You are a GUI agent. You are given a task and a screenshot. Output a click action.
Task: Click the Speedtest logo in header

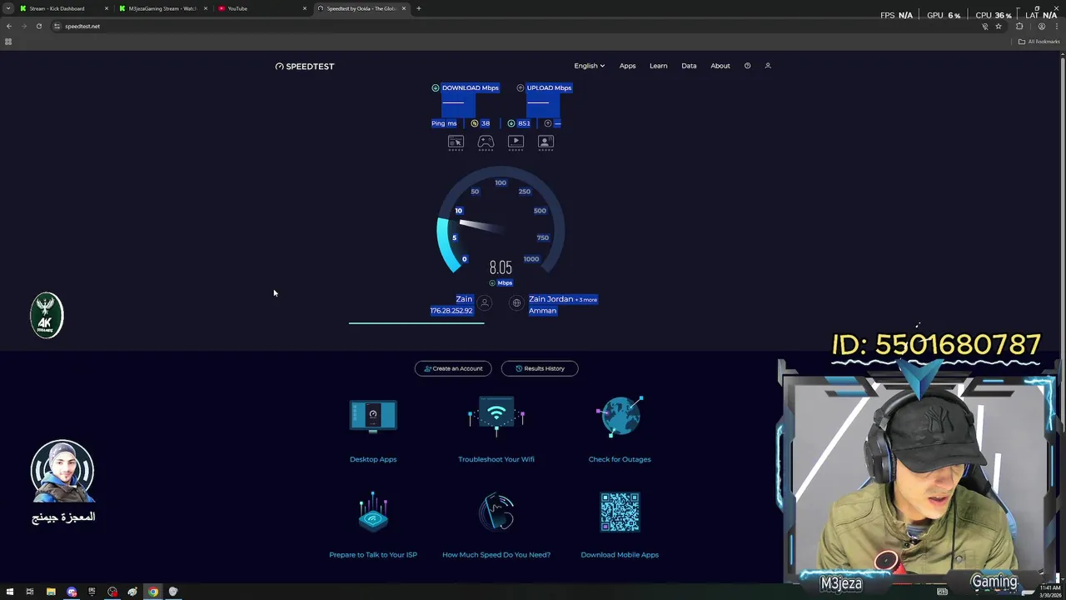click(305, 66)
